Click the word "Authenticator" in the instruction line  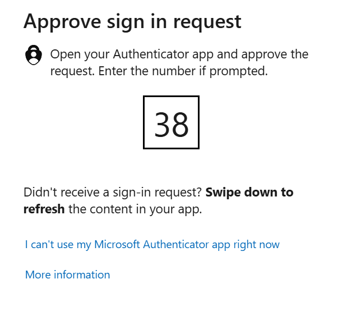pos(149,54)
